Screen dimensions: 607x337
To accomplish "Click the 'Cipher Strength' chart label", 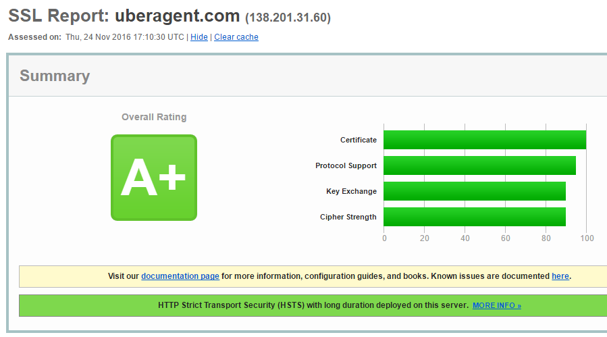I will pyautogui.click(x=348, y=217).
